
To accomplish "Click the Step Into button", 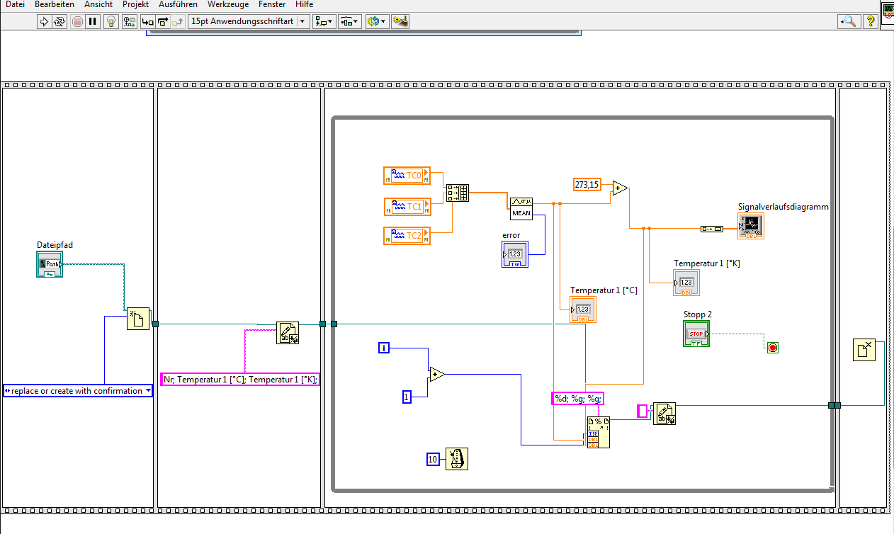I will click(147, 21).
